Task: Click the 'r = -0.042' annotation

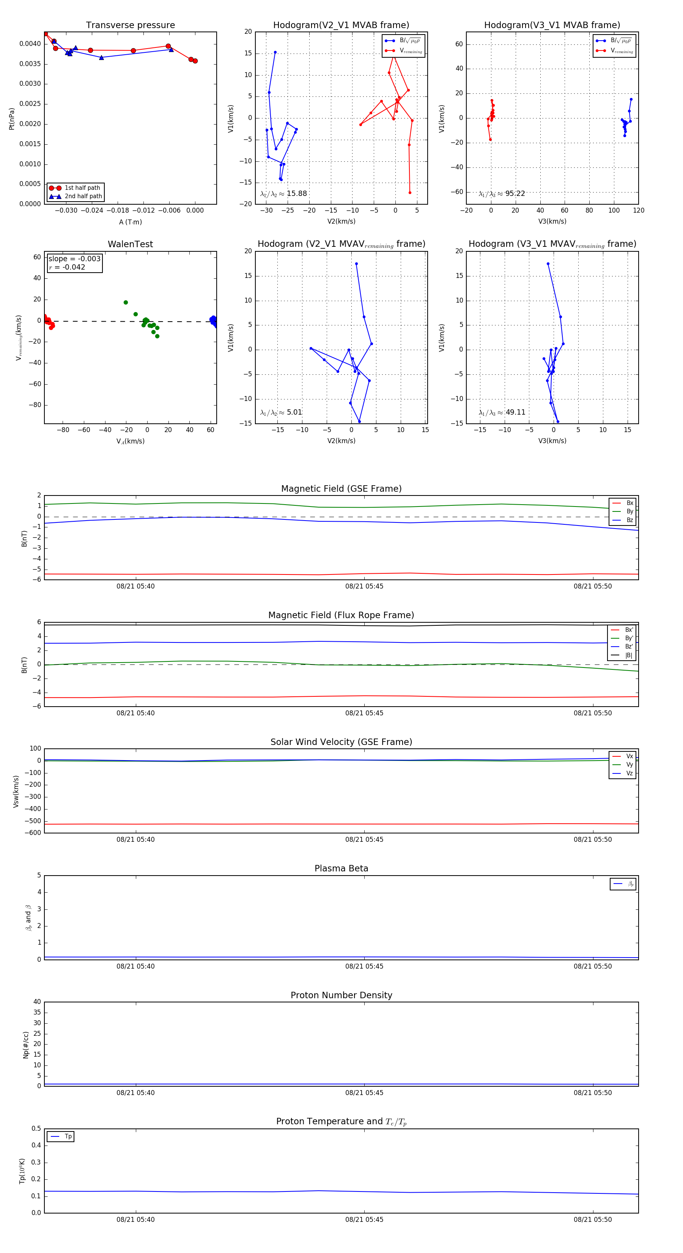Action: (67, 267)
